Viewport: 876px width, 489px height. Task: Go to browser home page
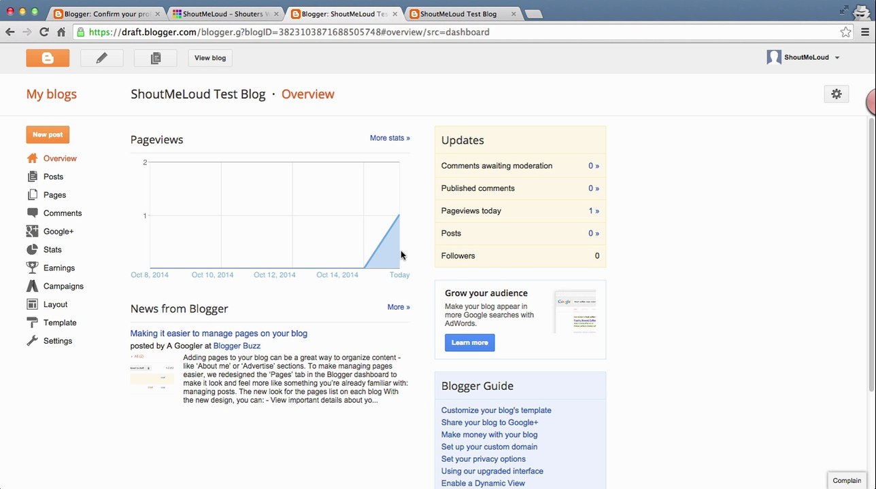(x=61, y=32)
